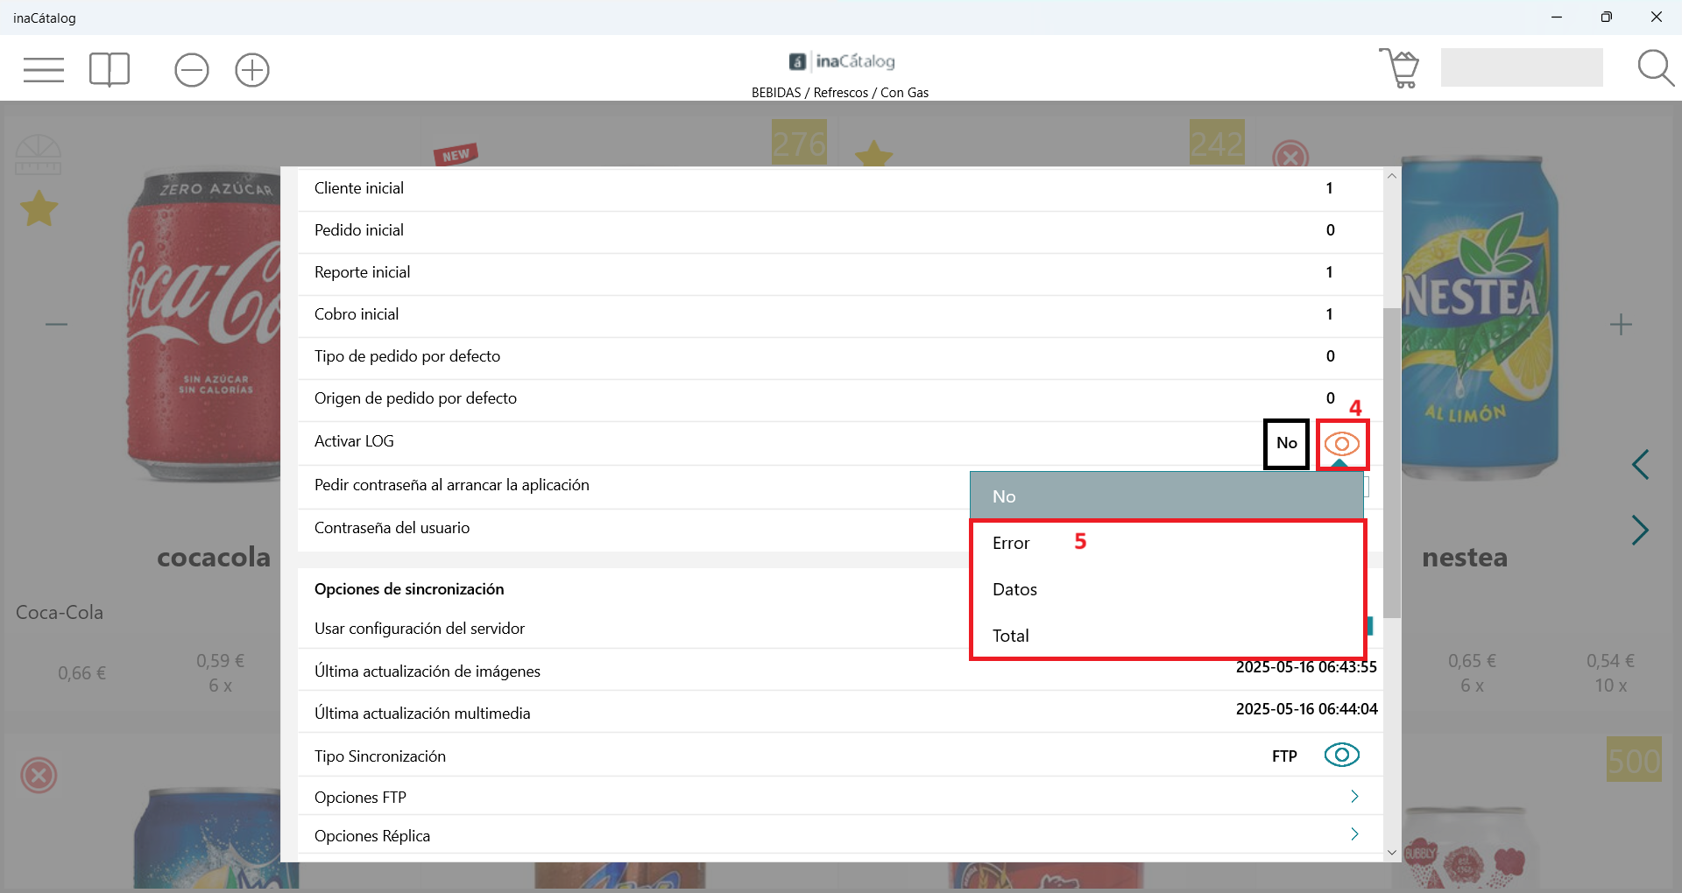Increase quantity with plus right of nestea
This screenshot has width=1682, height=893.
pos(1621,325)
